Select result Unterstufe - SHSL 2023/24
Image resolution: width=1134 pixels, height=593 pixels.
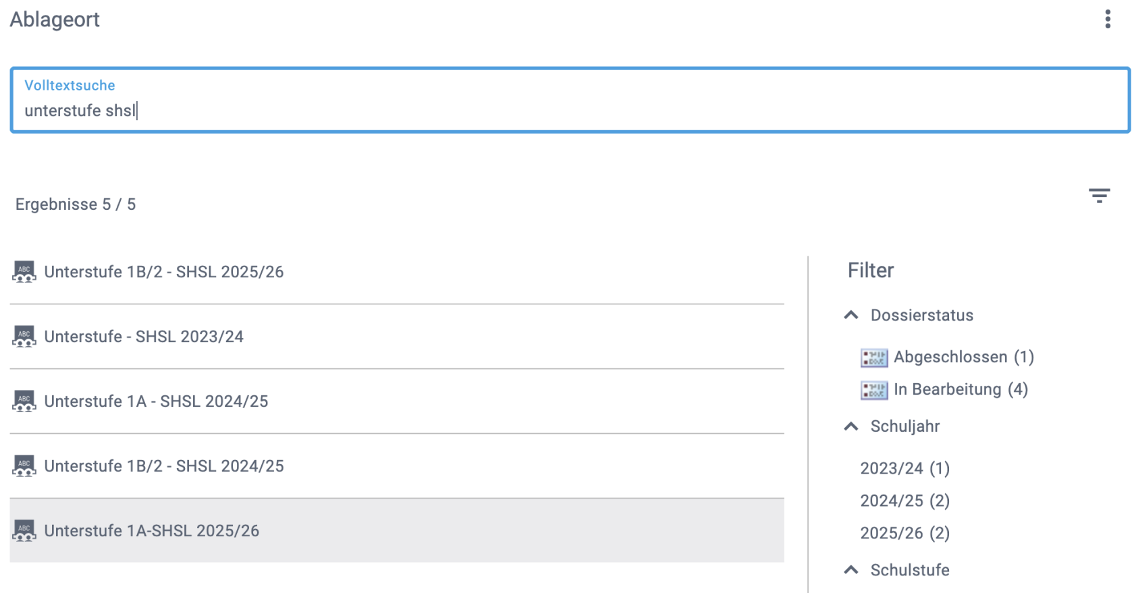pos(144,337)
